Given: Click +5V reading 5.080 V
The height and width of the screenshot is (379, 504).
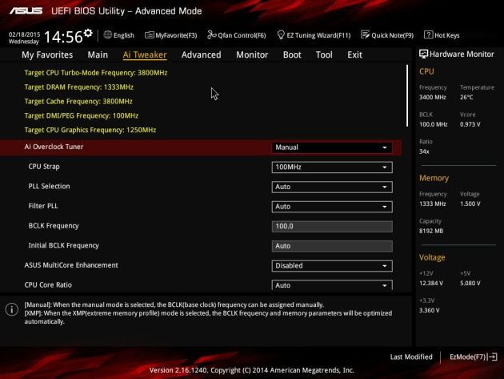Looking at the screenshot, I should point(470,284).
